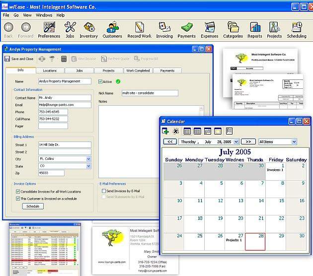Viewport: 313px width, 276px height.
Task: Open Preferences from the main toolbar
Action: pyautogui.click(x=49, y=30)
